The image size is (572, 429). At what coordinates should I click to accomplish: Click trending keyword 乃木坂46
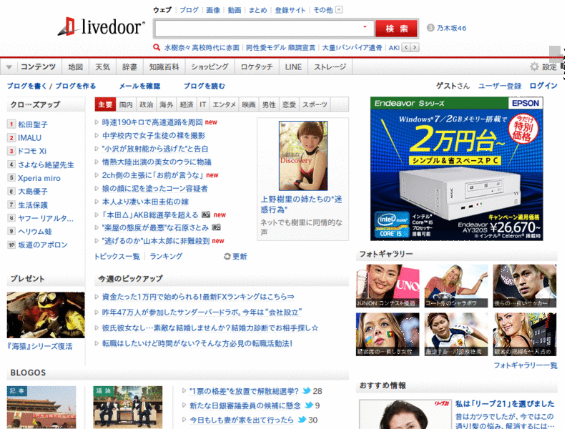pos(452,28)
